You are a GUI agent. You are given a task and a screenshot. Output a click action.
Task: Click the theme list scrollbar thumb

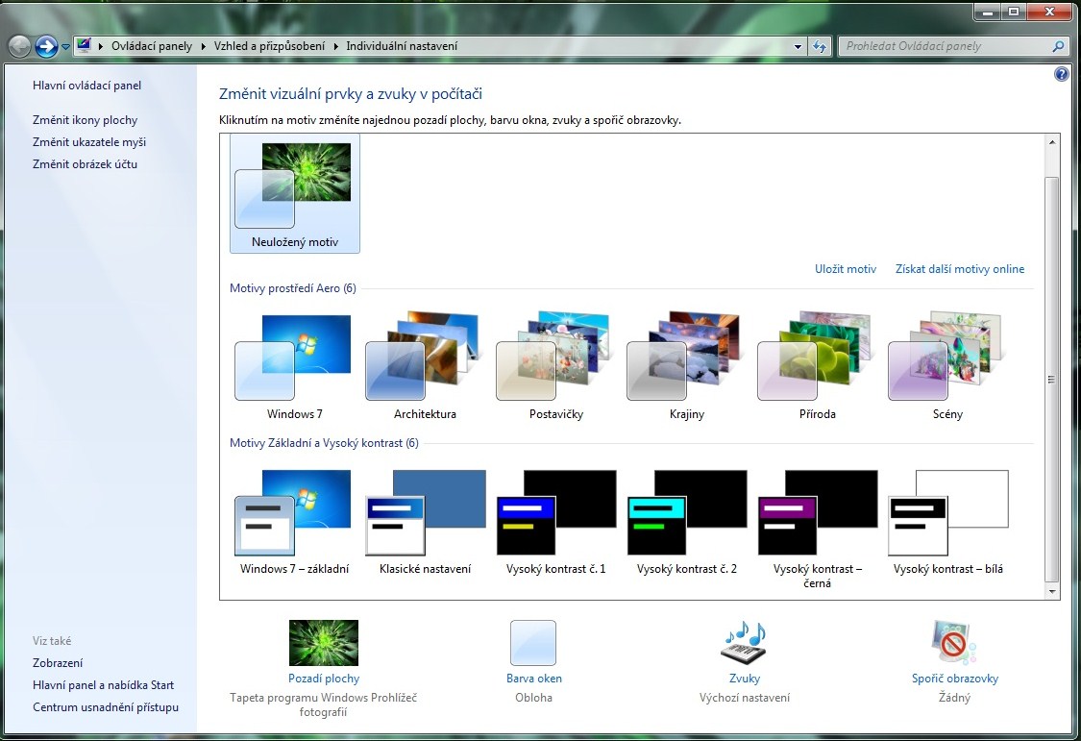pyautogui.click(x=1052, y=379)
